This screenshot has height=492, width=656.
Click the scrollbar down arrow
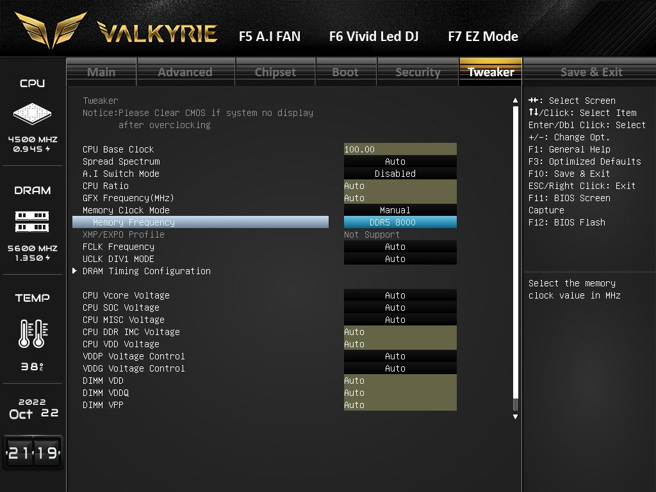pyautogui.click(x=515, y=416)
